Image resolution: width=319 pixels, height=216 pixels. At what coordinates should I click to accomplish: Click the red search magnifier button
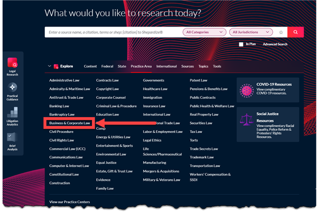point(296,32)
